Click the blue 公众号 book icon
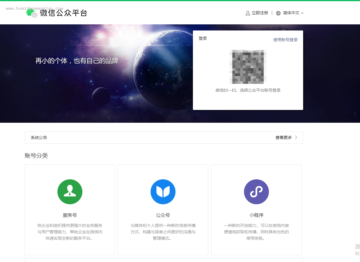This screenshot has height=262, width=360. coord(163,192)
